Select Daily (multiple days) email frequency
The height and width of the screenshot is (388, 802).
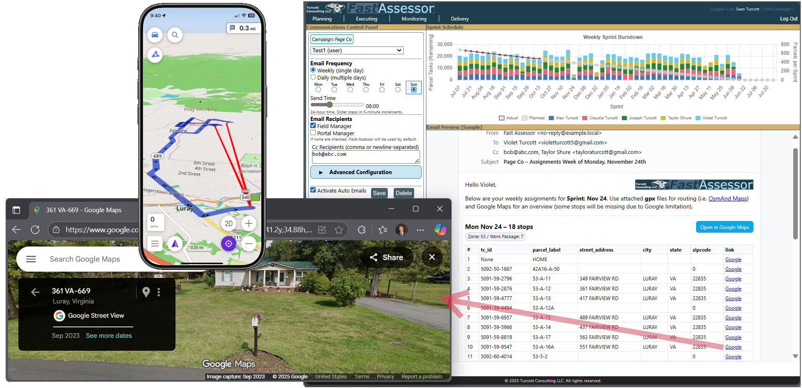click(x=313, y=77)
